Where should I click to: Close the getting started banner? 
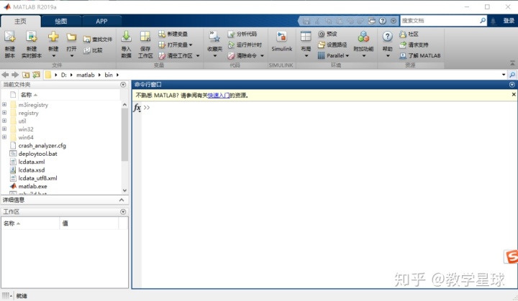[x=514, y=95]
